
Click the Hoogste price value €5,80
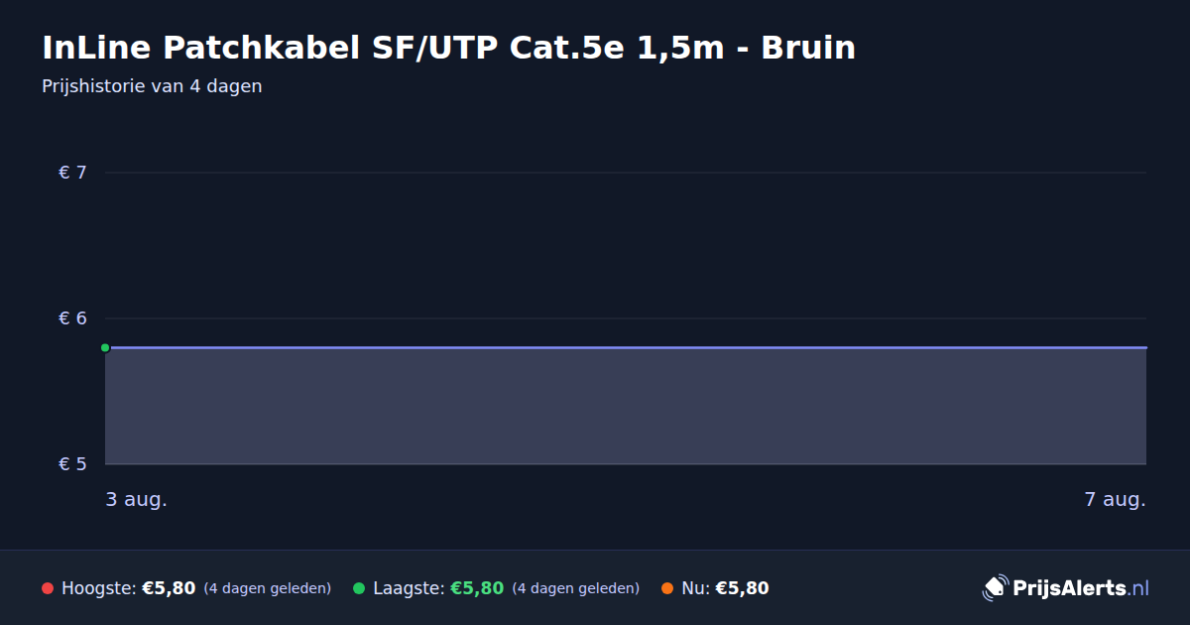169,588
